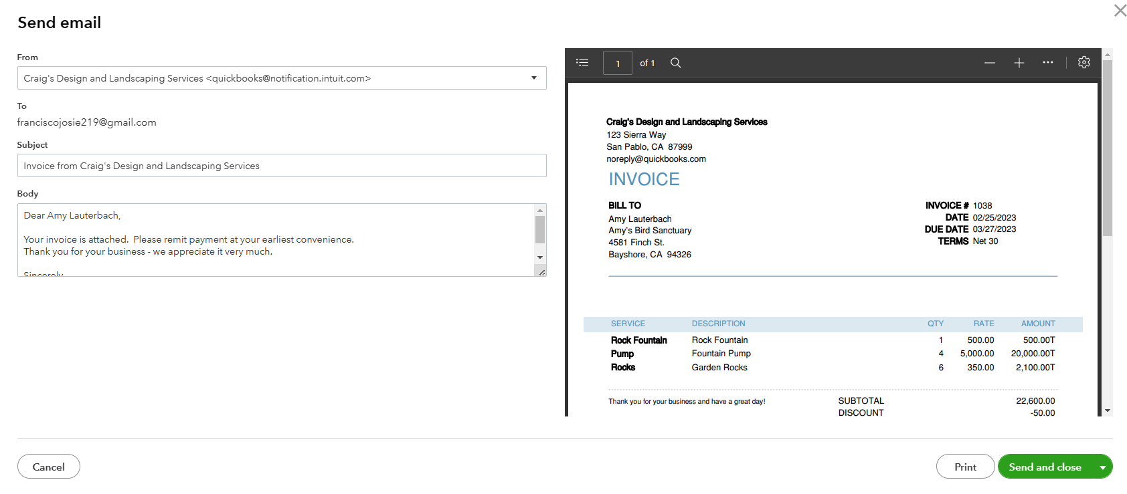This screenshot has height=494, width=1127.
Task: Click the preview scrollbar up arrow
Action: pyautogui.click(x=1108, y=53)
